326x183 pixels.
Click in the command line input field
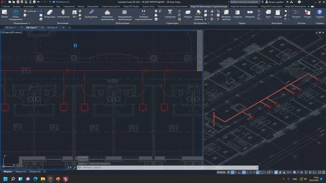pyautogui.click(x=168, y=167)
